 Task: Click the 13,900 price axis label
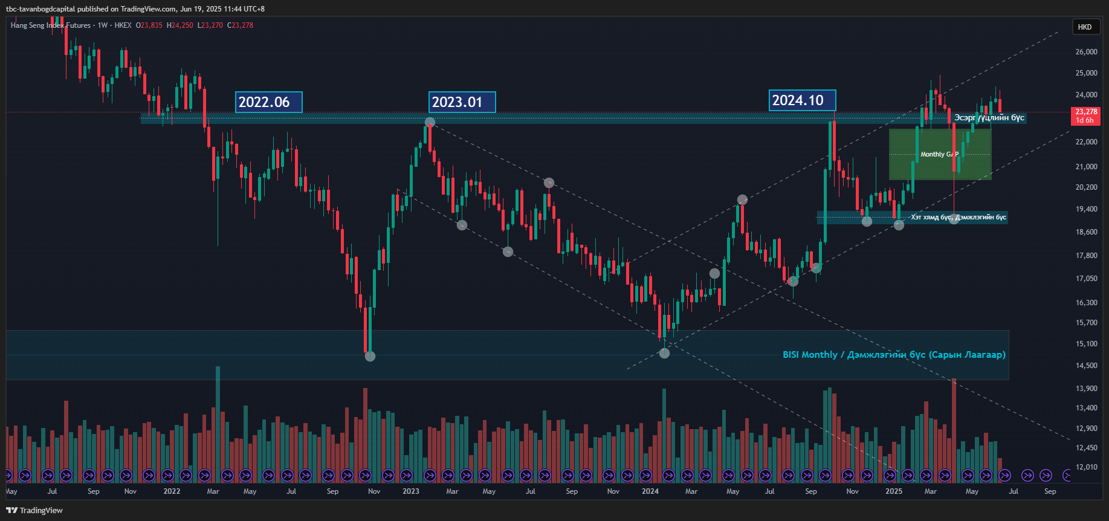(1086, 389)
